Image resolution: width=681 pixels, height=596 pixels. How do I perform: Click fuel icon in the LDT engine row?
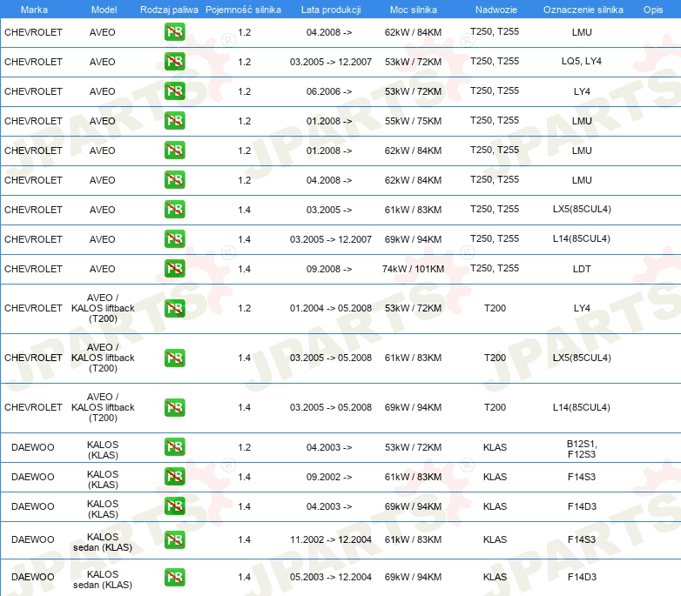coord(174,269)
